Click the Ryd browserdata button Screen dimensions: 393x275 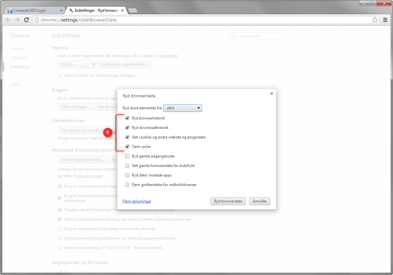(228, 201)
